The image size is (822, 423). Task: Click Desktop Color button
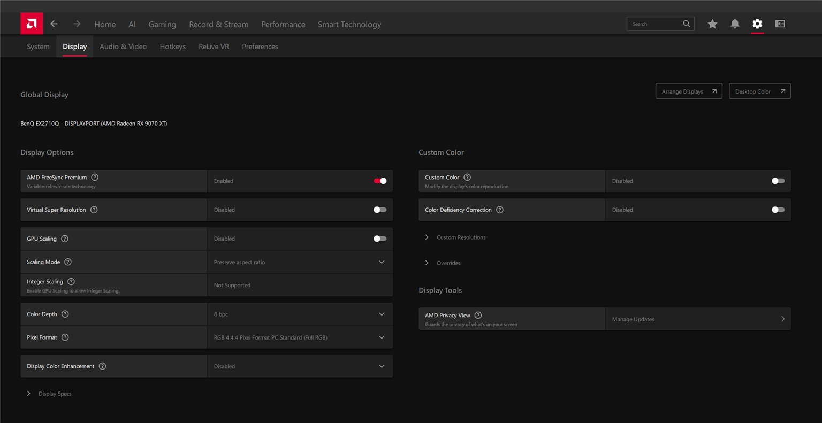pyautogui.click(x=760, y=91)
